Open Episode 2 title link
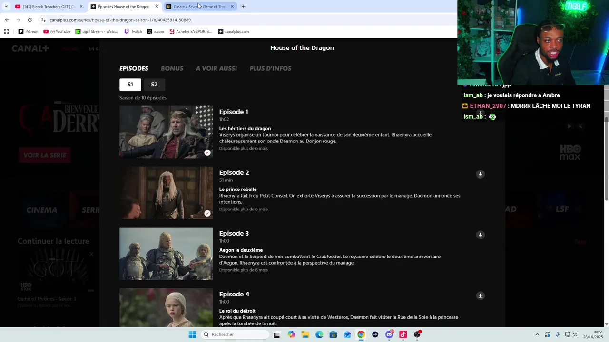The height and width of the screenshot is (342, 609). click(x=234, y=173)
